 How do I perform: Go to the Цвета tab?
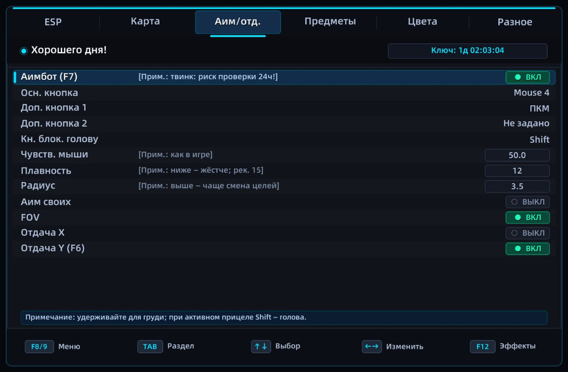click(422, 22)
